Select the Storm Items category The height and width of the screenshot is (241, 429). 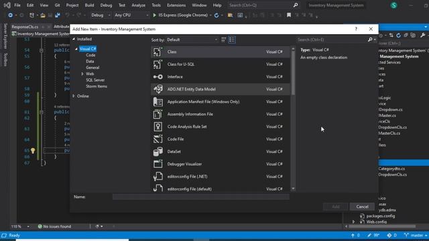(x=97, y=86)
